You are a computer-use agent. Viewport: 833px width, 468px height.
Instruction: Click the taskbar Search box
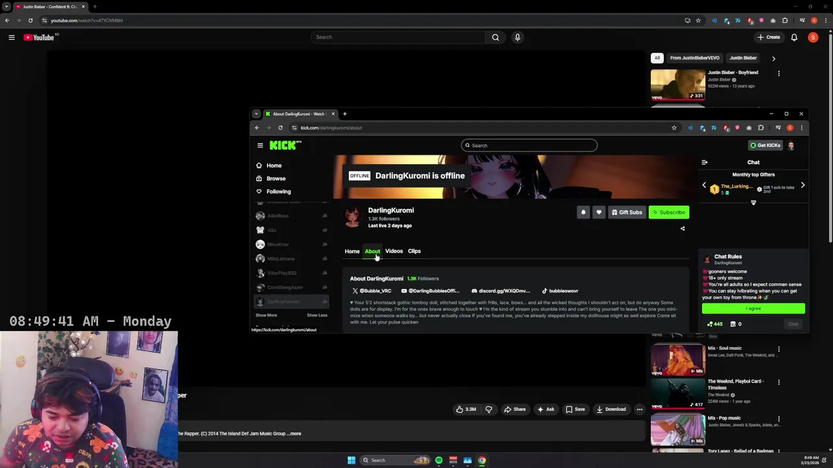(x=395, y=460)
